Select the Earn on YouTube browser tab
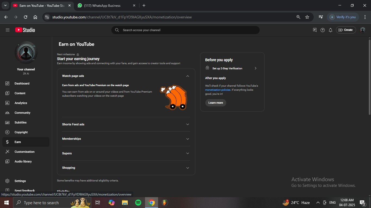Screen dimensions: 371x208 42,5
